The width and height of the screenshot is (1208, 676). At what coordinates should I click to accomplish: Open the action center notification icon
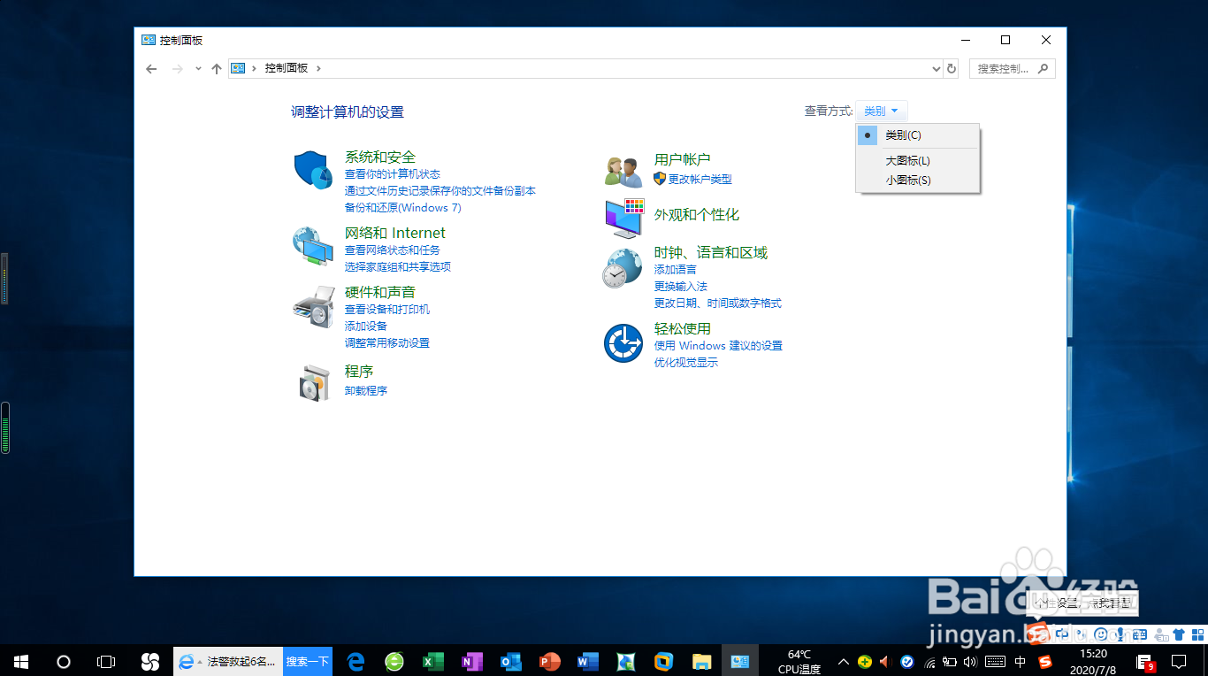click(x=1178, y=661)
